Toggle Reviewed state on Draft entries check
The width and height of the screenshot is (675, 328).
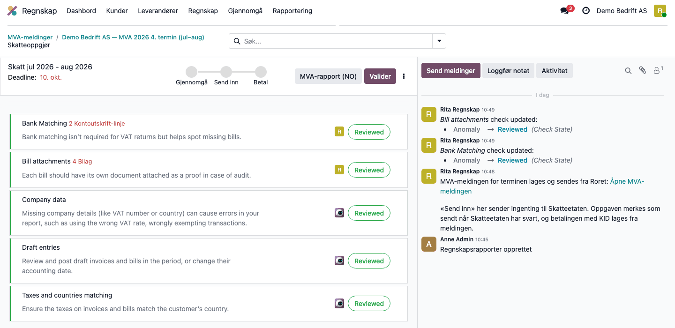click(x=369, y=261)
